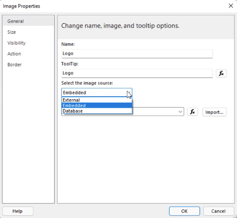
Task: Open expression editor for the ToolTip field
Action: pyautogui.click(x=221, y=73)
